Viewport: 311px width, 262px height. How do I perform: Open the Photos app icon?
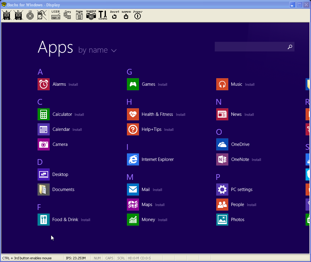(222, 220)
